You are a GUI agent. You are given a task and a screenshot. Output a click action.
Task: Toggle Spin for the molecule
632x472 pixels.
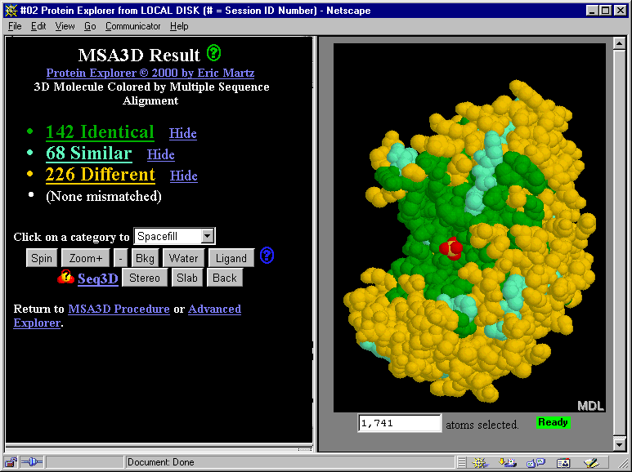(41, 258)
